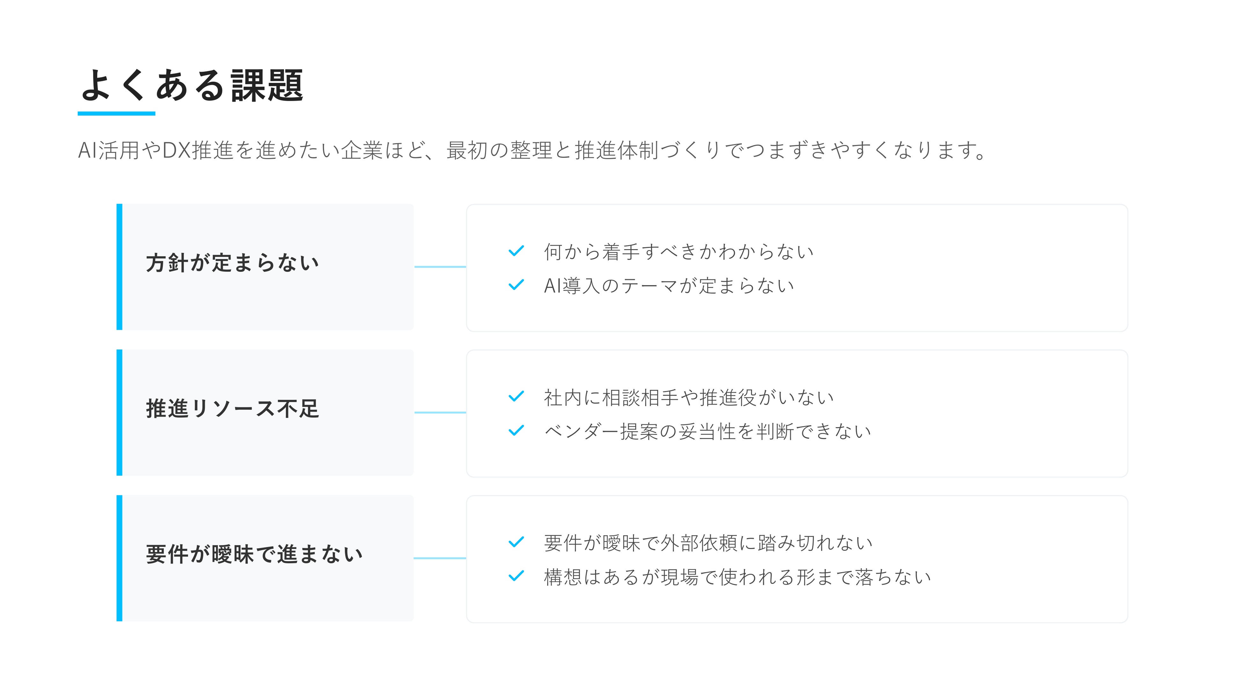Click the text AI導入のテーマが定まらない
The image size is (1243, 699).
[x=669, y=285]
